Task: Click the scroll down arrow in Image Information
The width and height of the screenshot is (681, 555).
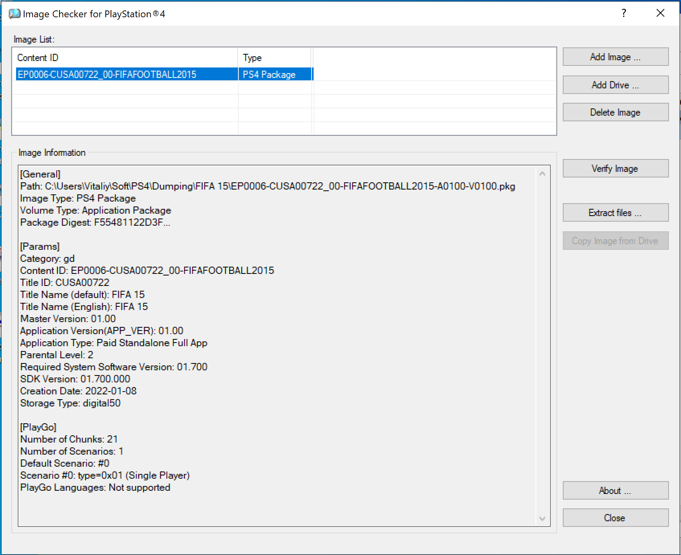Action: pyautogui.click(x=542, y=518)
